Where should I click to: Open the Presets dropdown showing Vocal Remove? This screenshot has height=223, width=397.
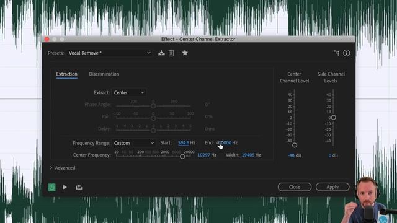click(x=110, y=53)
